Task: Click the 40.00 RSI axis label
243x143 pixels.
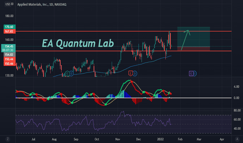Action: click(x=237, y=129)
